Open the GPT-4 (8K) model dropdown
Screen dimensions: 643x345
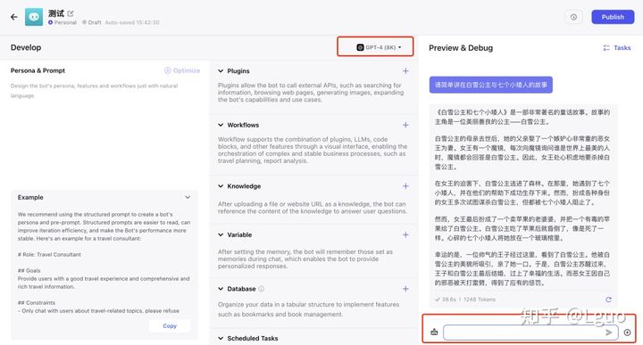(x=379, y=47)
